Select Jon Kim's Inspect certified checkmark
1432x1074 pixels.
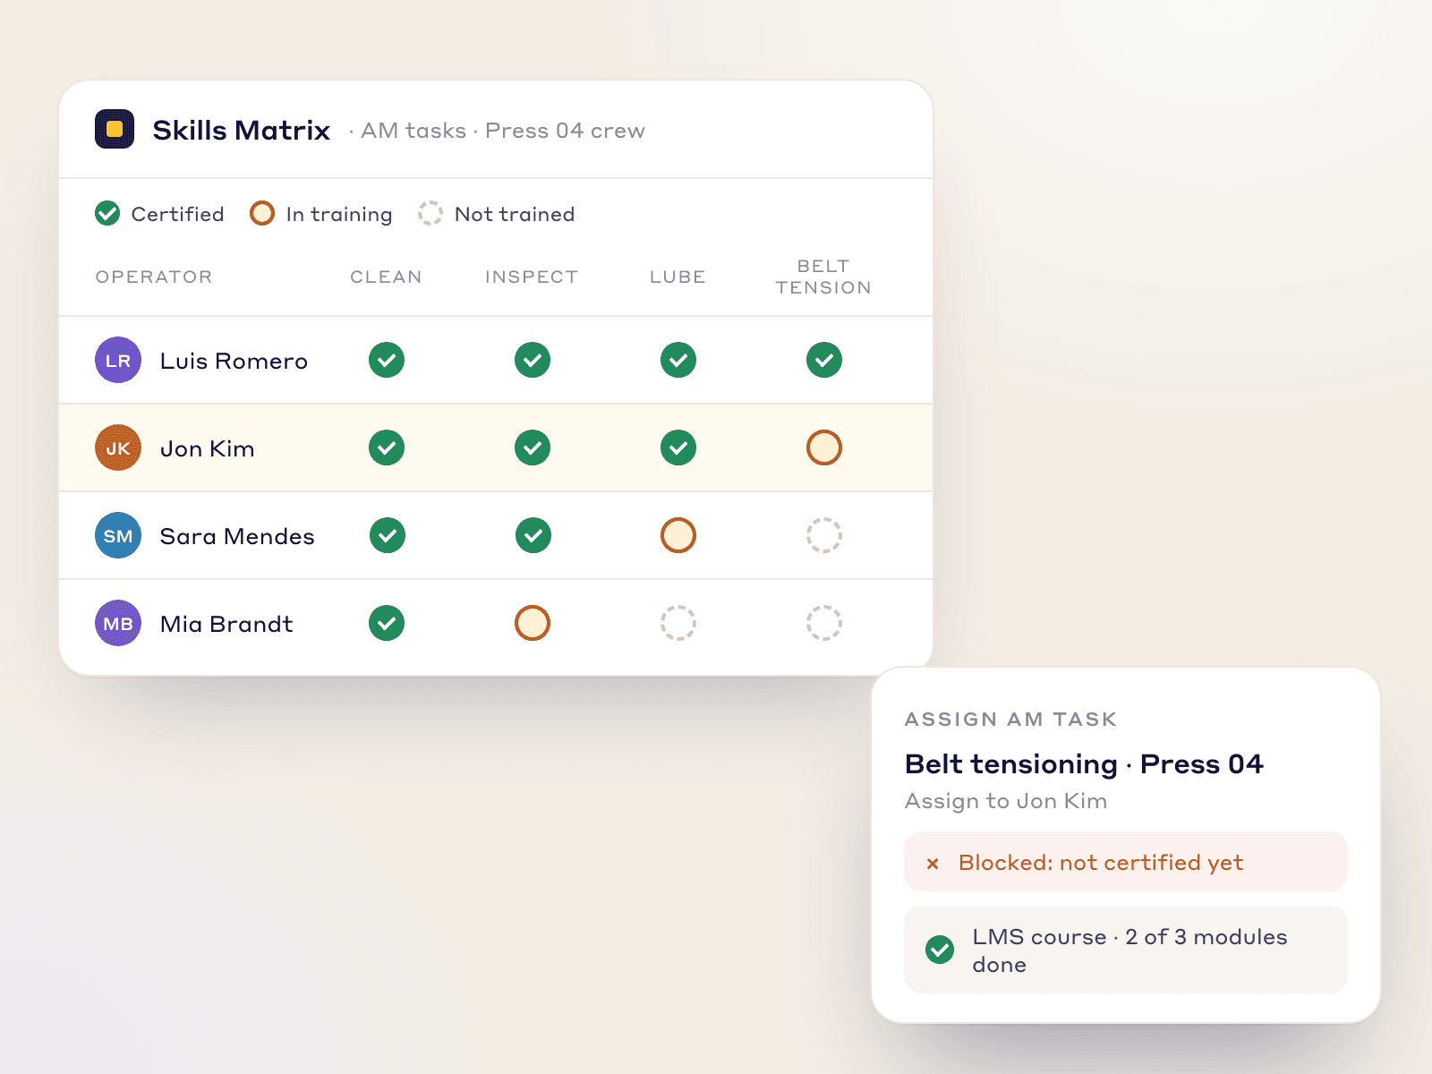[533, 447]
